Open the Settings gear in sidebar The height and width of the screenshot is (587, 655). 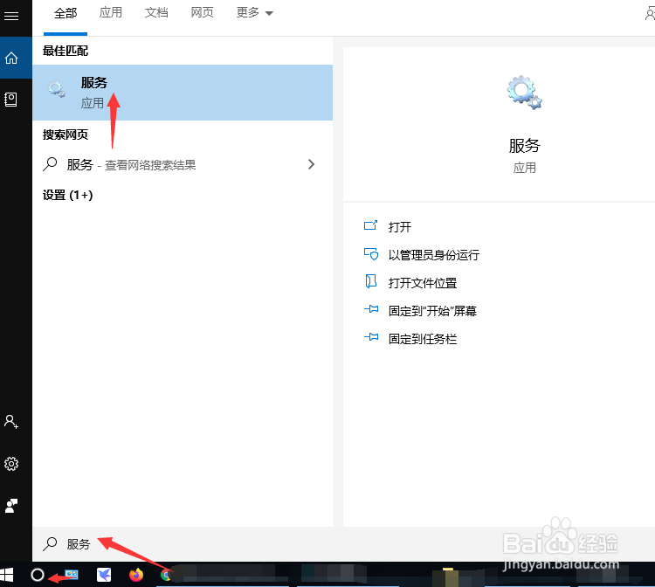[x=11, y=464]
